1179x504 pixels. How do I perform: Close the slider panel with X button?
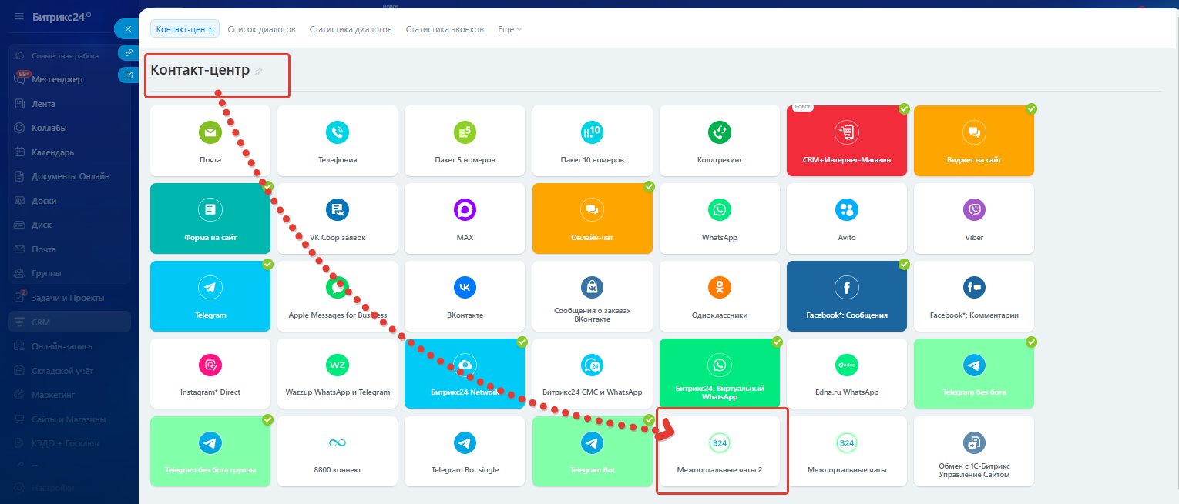pyautogui.click(x=128, y=28)
